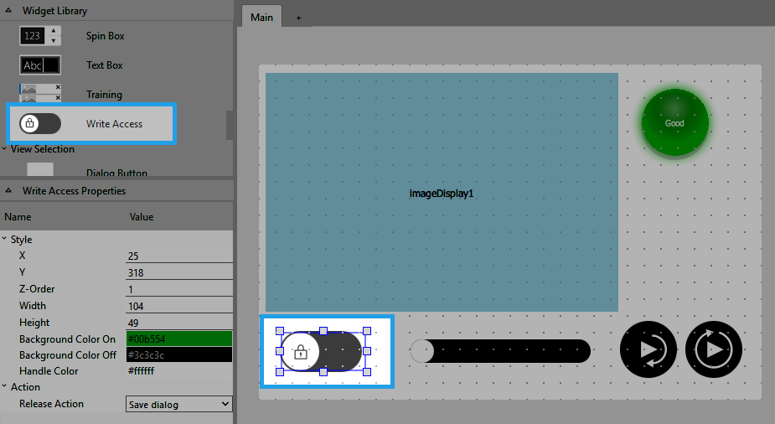Collapse the Write Access Properties panel
The image size is (775, 424).
(x=8, y=191)
